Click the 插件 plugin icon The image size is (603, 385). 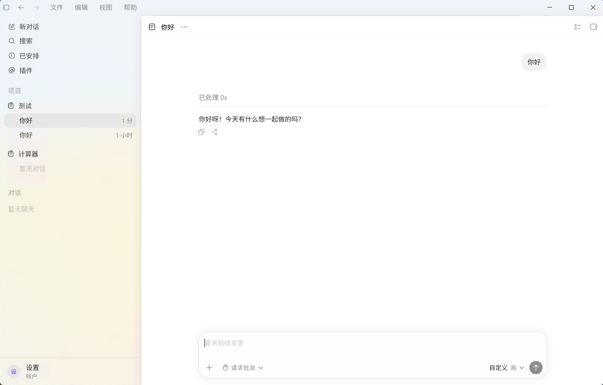coord(12,70)
